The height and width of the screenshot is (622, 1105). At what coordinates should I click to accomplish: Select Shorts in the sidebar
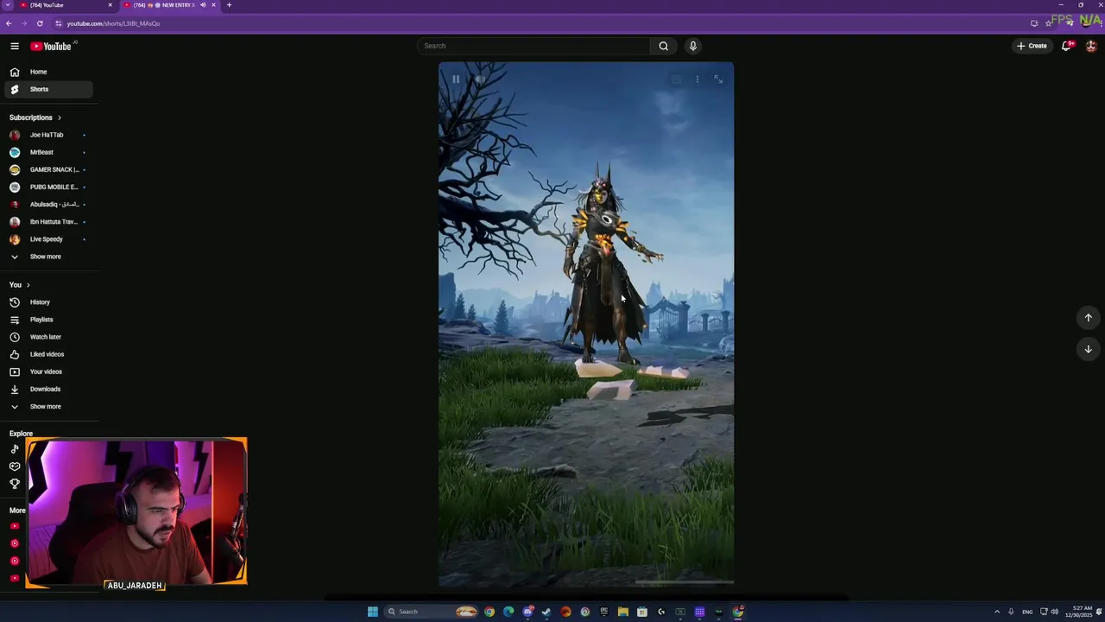(47, 89)
